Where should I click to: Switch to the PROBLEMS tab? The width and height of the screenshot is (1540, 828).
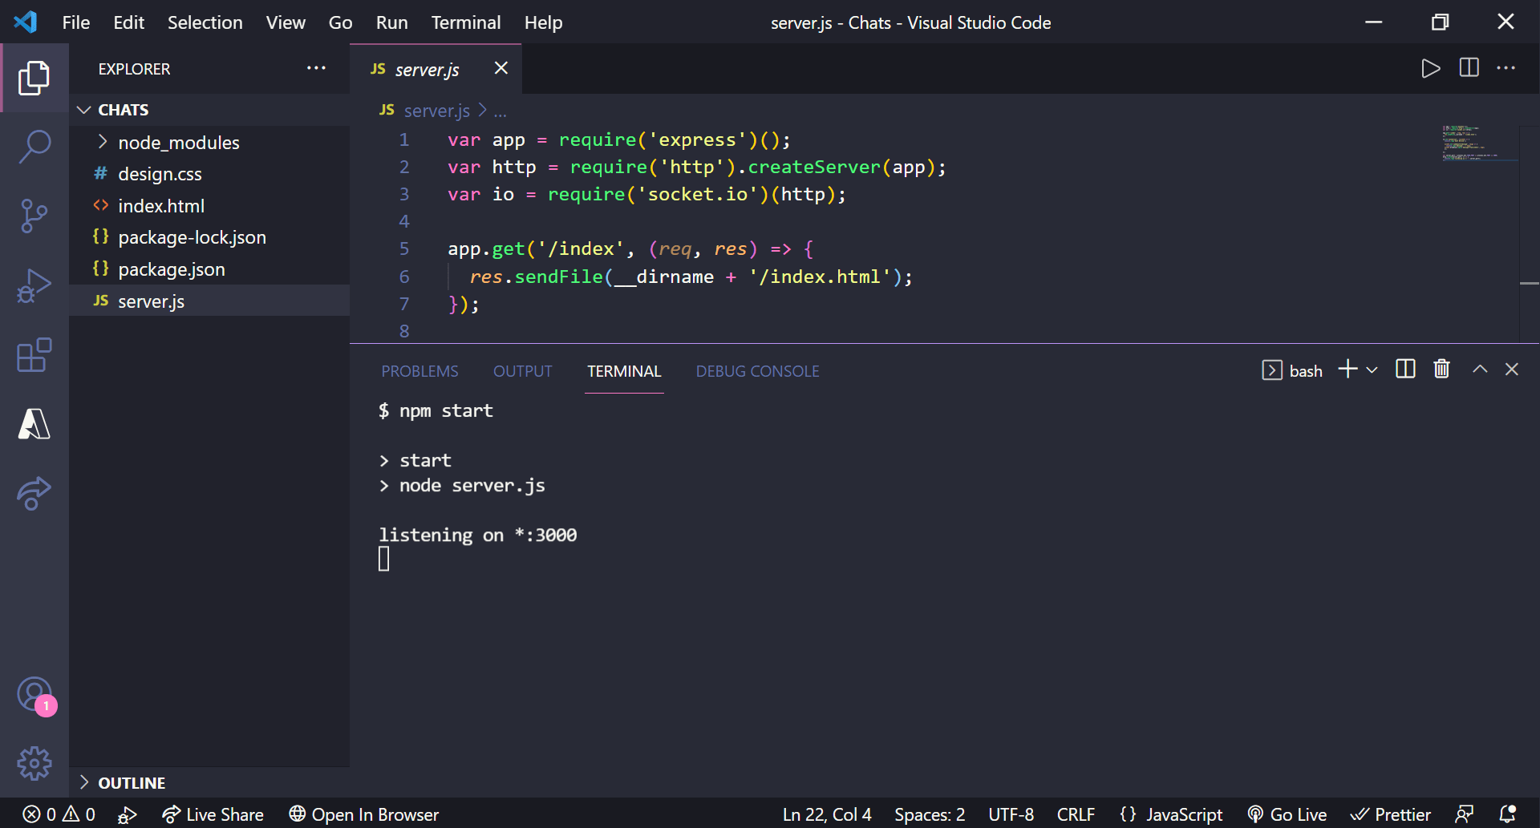pos(419,371)
